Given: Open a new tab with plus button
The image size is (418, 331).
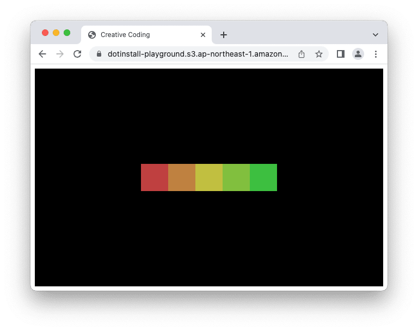Looking at the screenshot, I should pos(224,35).
